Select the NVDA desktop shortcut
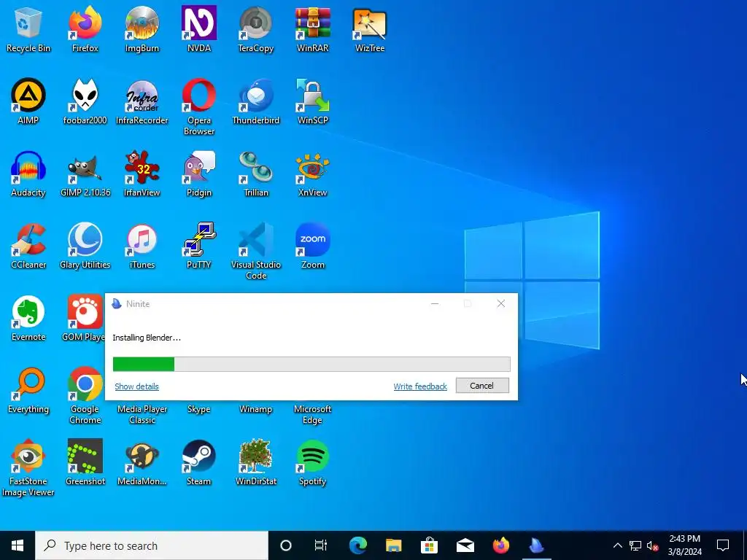 tap(199, 28)
